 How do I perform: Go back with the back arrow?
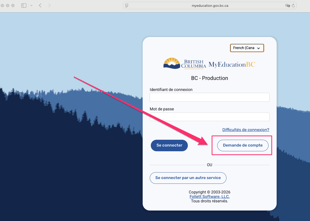tap(40, 6)
